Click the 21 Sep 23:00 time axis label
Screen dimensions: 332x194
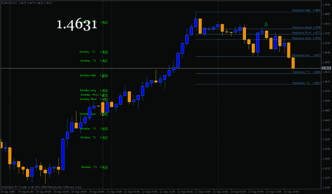[x=114, y=192]
